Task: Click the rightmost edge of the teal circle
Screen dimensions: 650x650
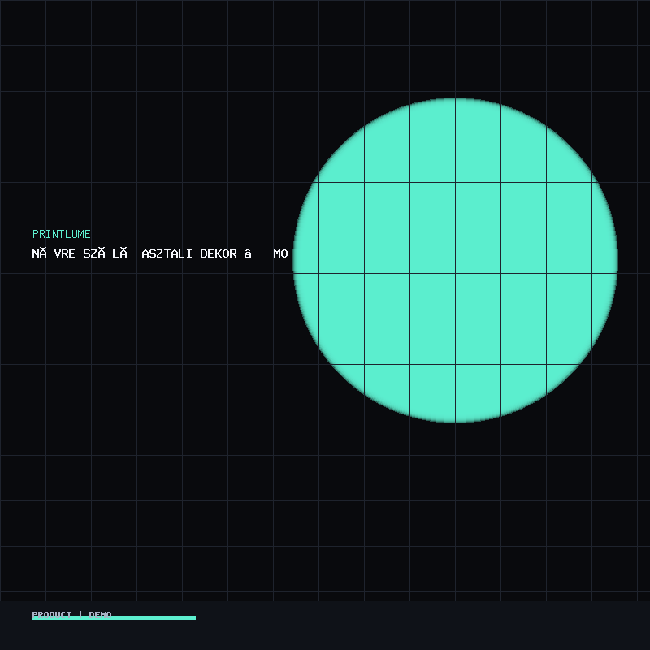Action: point(614,260)
